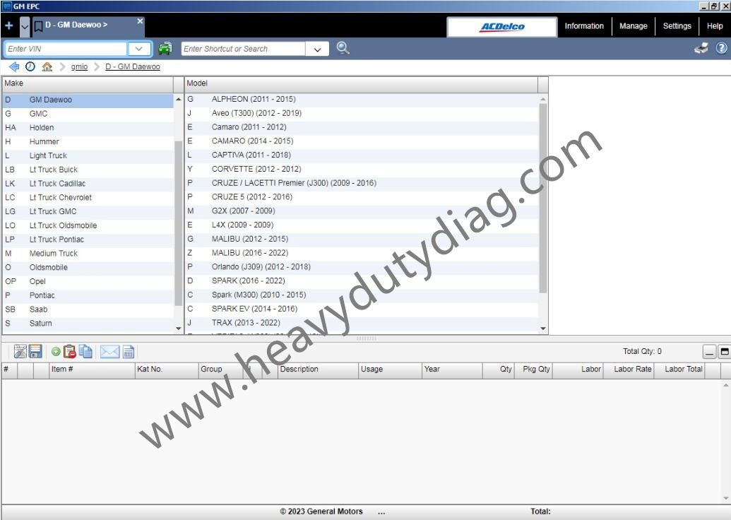This screenshot has height=520, width=731.
Task: Click the Model column header
Action: (362, 84)
